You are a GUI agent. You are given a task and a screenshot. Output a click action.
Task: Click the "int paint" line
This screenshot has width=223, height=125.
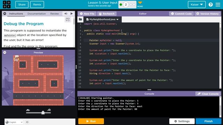[108, 83]
